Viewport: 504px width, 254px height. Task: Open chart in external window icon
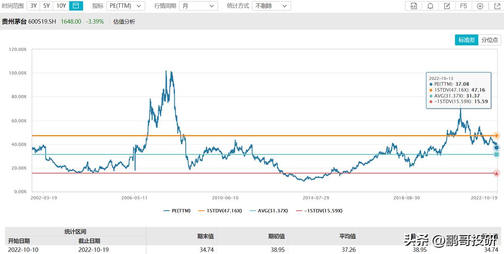(497, 6)
